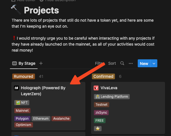Click the Hide description option
The height and width of the screenshot is (136, 171).
pos(57,1)
